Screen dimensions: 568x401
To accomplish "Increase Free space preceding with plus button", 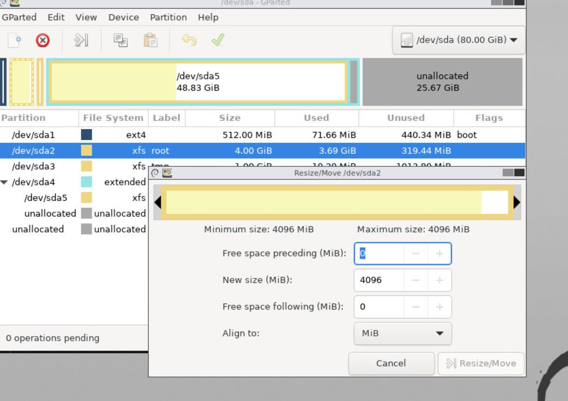I will click(x=440, y=253).
